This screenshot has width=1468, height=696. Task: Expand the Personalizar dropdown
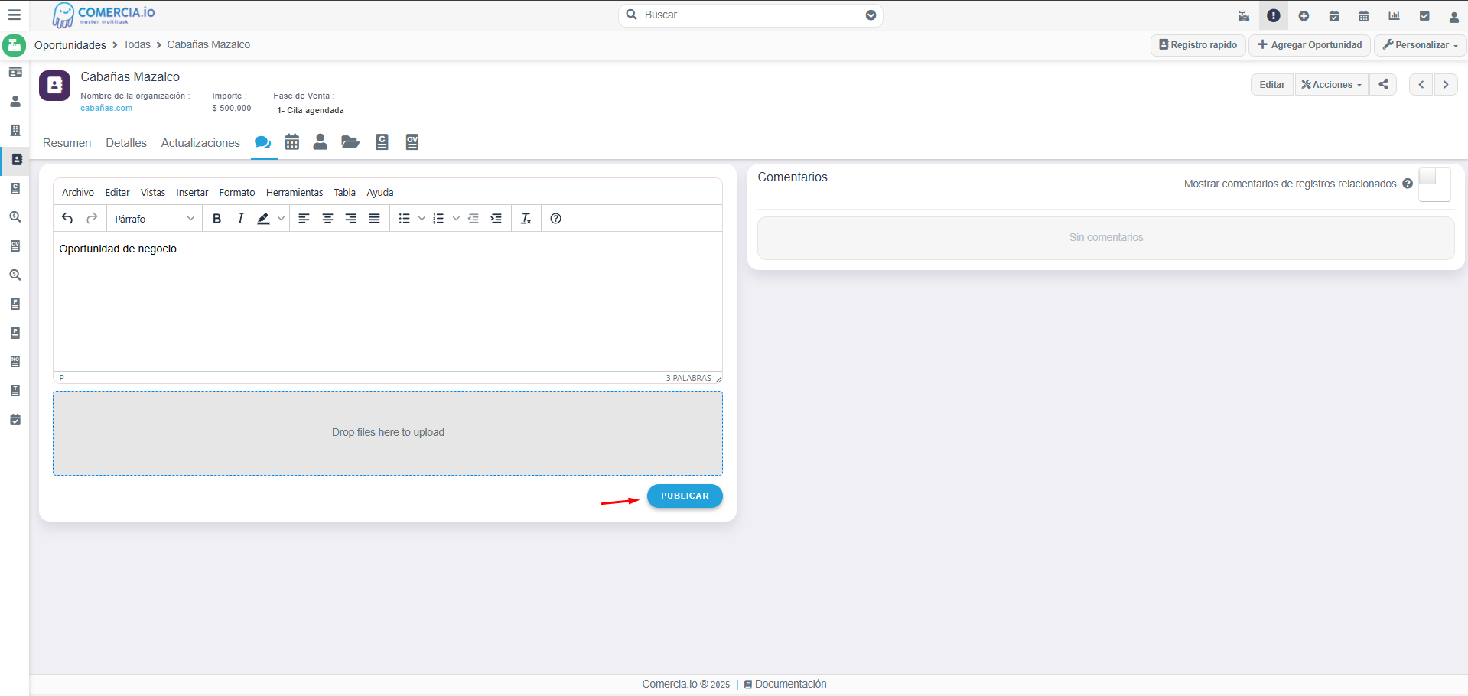1420,45
